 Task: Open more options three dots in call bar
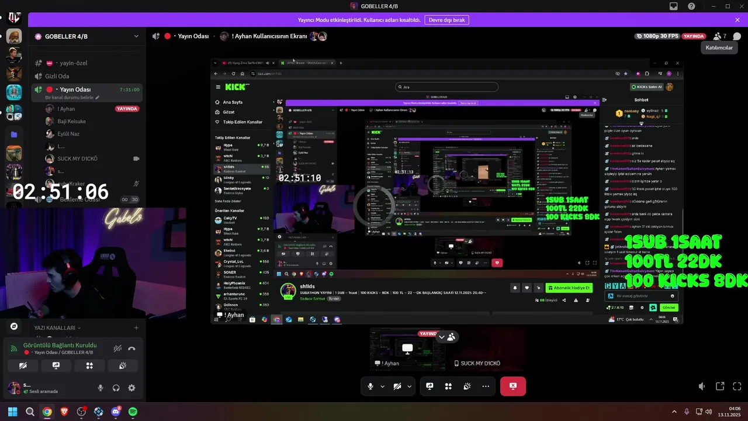[486, 387]
